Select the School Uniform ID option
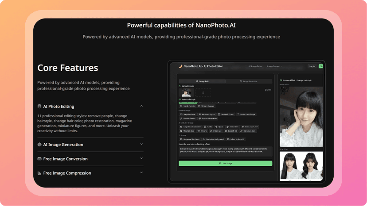 pos(236,139)
